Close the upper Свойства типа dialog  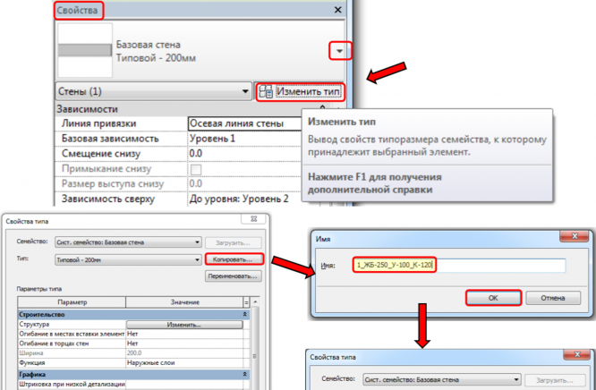tap(254, 219)
